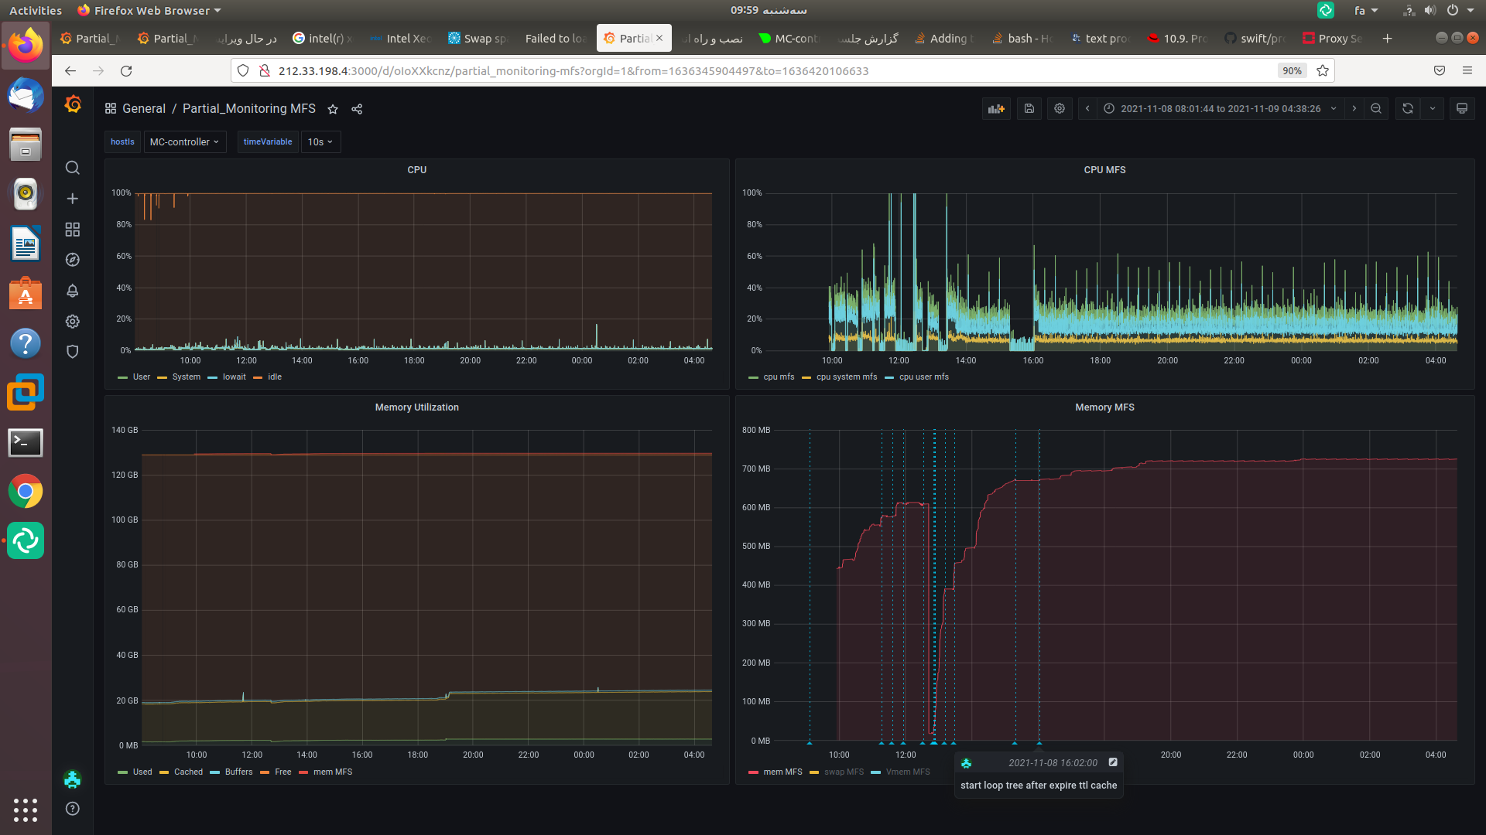Click the zoom out time range icon
1486x835 pixels.
pos(1376,109)
